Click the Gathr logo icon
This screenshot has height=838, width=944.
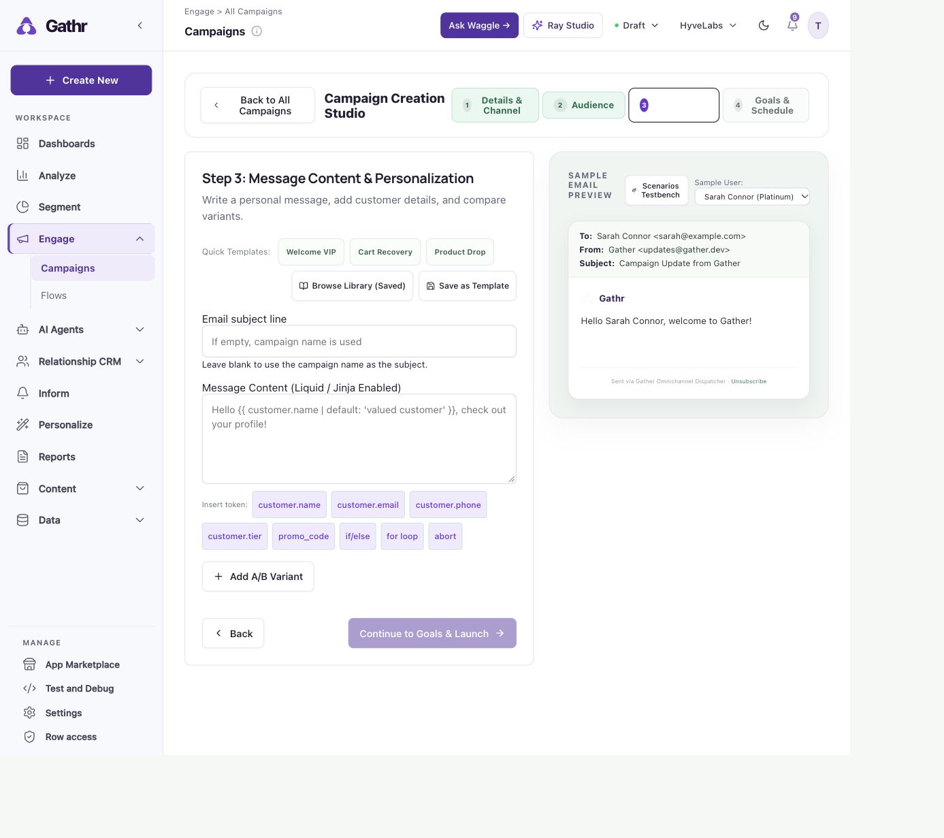tap(27, 26)
